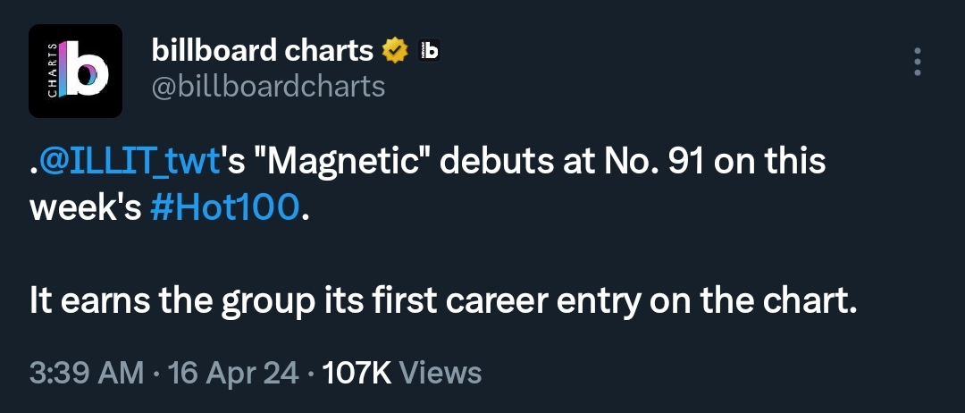The width and height of the screenshot is (965, 413).
Task: Click the colorful "b" letter in avatar
Action: click(x=86, y=69)
